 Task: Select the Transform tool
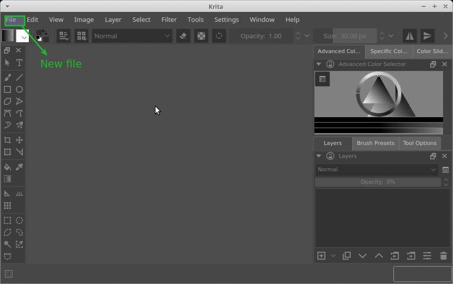7,151
